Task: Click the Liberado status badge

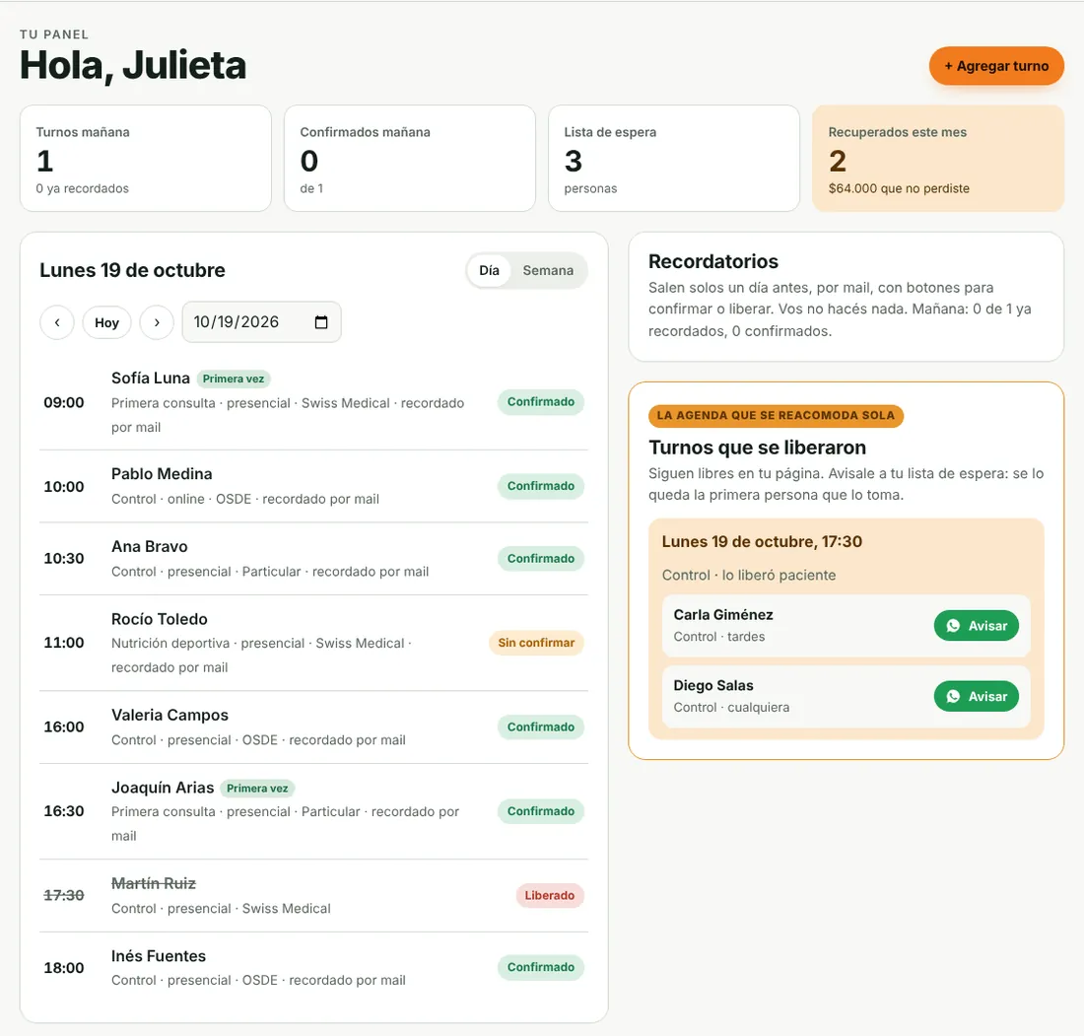Action: click(550, 896)
